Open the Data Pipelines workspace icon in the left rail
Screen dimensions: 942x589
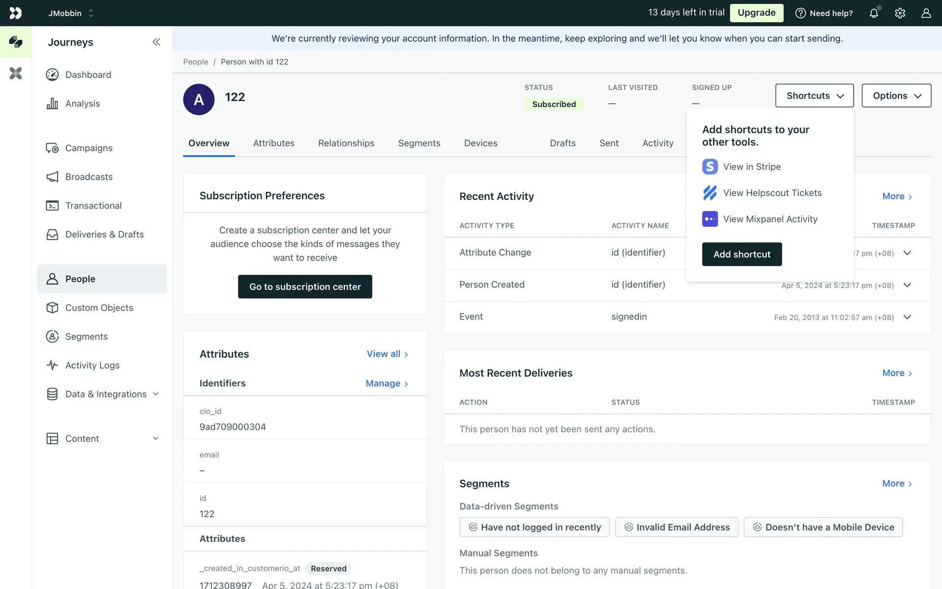(x=16, y=74)
